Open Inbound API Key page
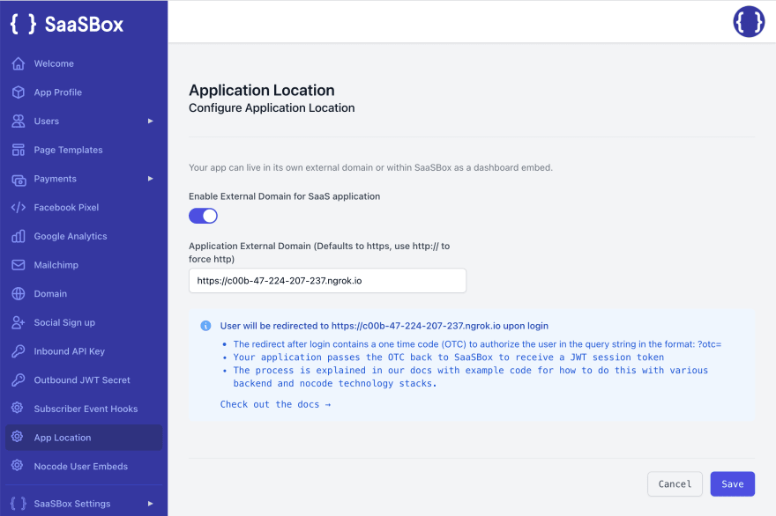Screen dimensions: 776x516 (84, 351)
